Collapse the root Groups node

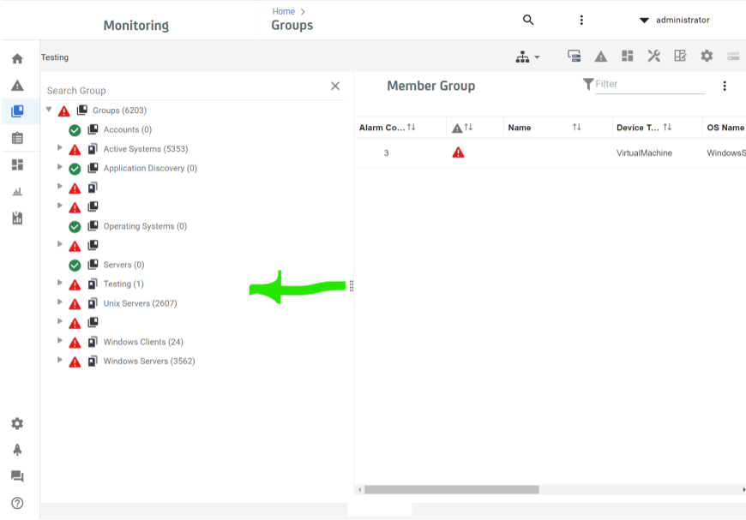point(49,110)
